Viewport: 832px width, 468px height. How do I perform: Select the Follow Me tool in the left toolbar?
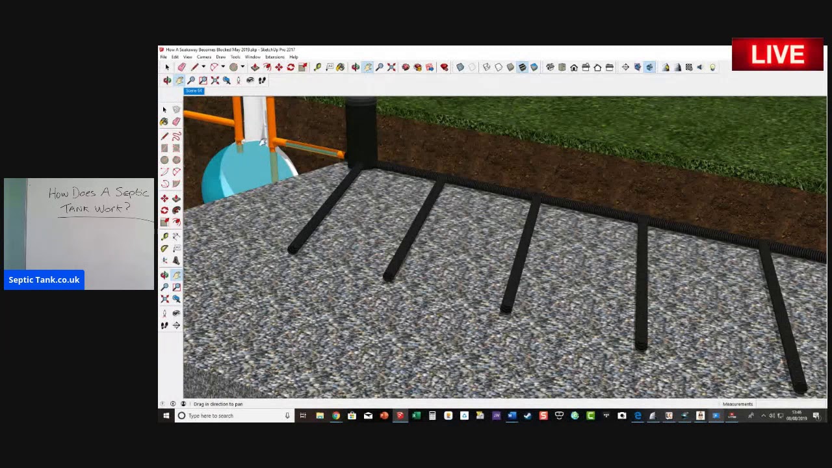[176, 210]
